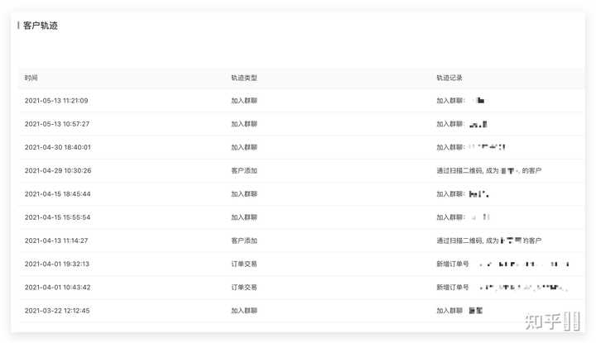The height and width of the screenshot is (343, 596).
Task: Select the 2021-04-01 10:43:42 order row
Action: coord(56,287)
